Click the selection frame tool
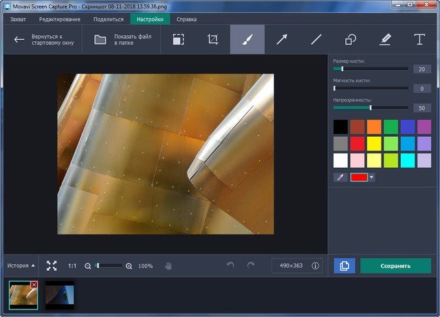440x317 pixels. click(x=178, y=40)
